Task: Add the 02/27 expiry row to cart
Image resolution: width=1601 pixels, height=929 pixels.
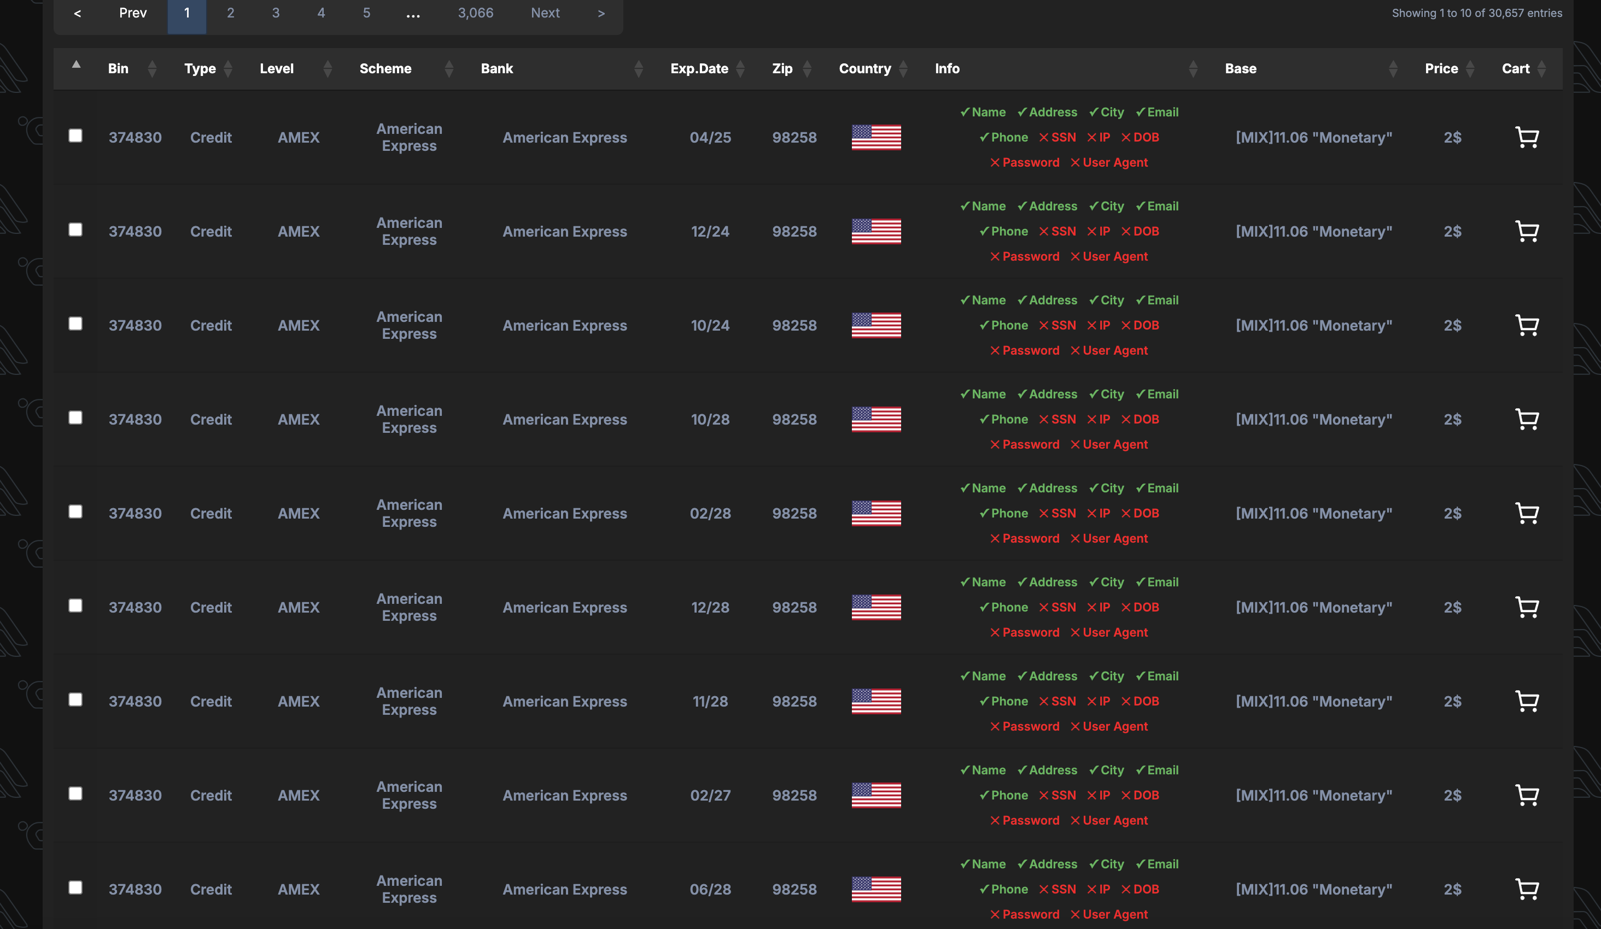Action: (1527, 795)
